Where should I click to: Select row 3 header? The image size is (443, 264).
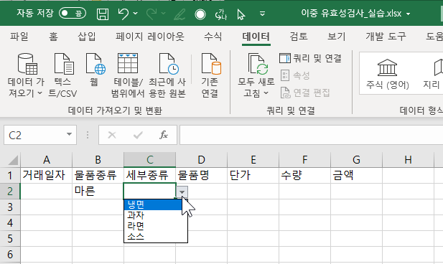10,207
